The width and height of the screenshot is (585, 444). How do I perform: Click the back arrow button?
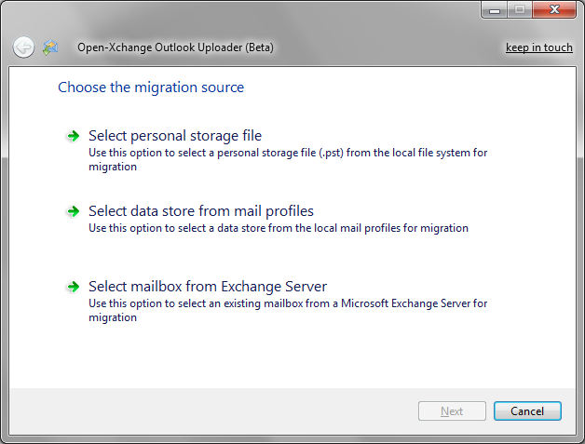coord(23,47)
